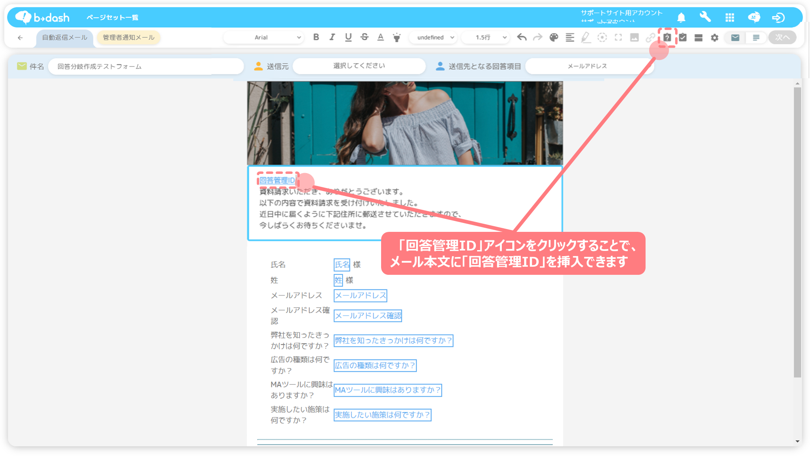Click the clipboard checkmark icon
The image size is (810, 456).
coord(683,37)
